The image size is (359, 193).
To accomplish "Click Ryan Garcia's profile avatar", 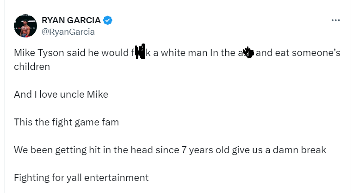I will coord(25,26).
